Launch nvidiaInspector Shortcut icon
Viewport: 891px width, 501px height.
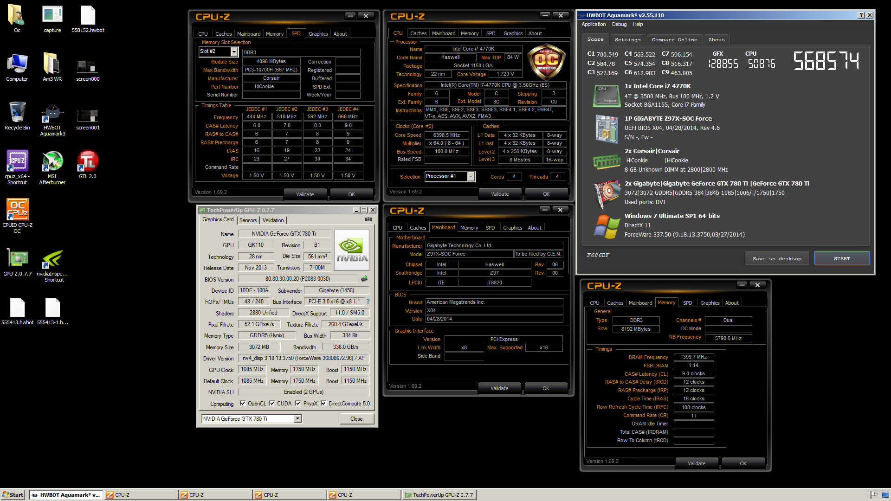(52, 265)
